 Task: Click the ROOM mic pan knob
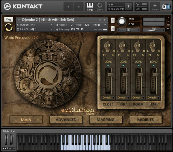click(x=138, y=46)
